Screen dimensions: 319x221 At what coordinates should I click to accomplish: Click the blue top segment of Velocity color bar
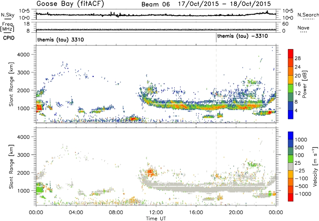pyautogui.click(x=291, y=136)
